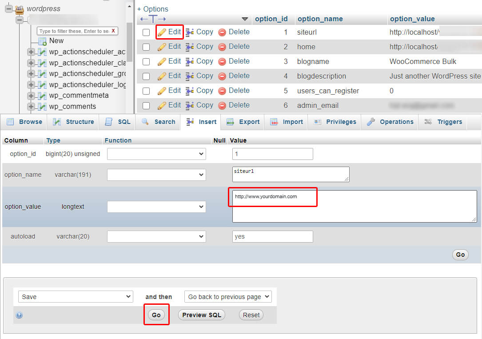Click the Copy icon in users_can_register row
The image size is (482, 339).
click(x=190, y=91)
